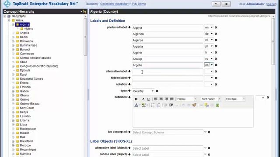Click the undo icon in editor toolbar

[183, 105]
